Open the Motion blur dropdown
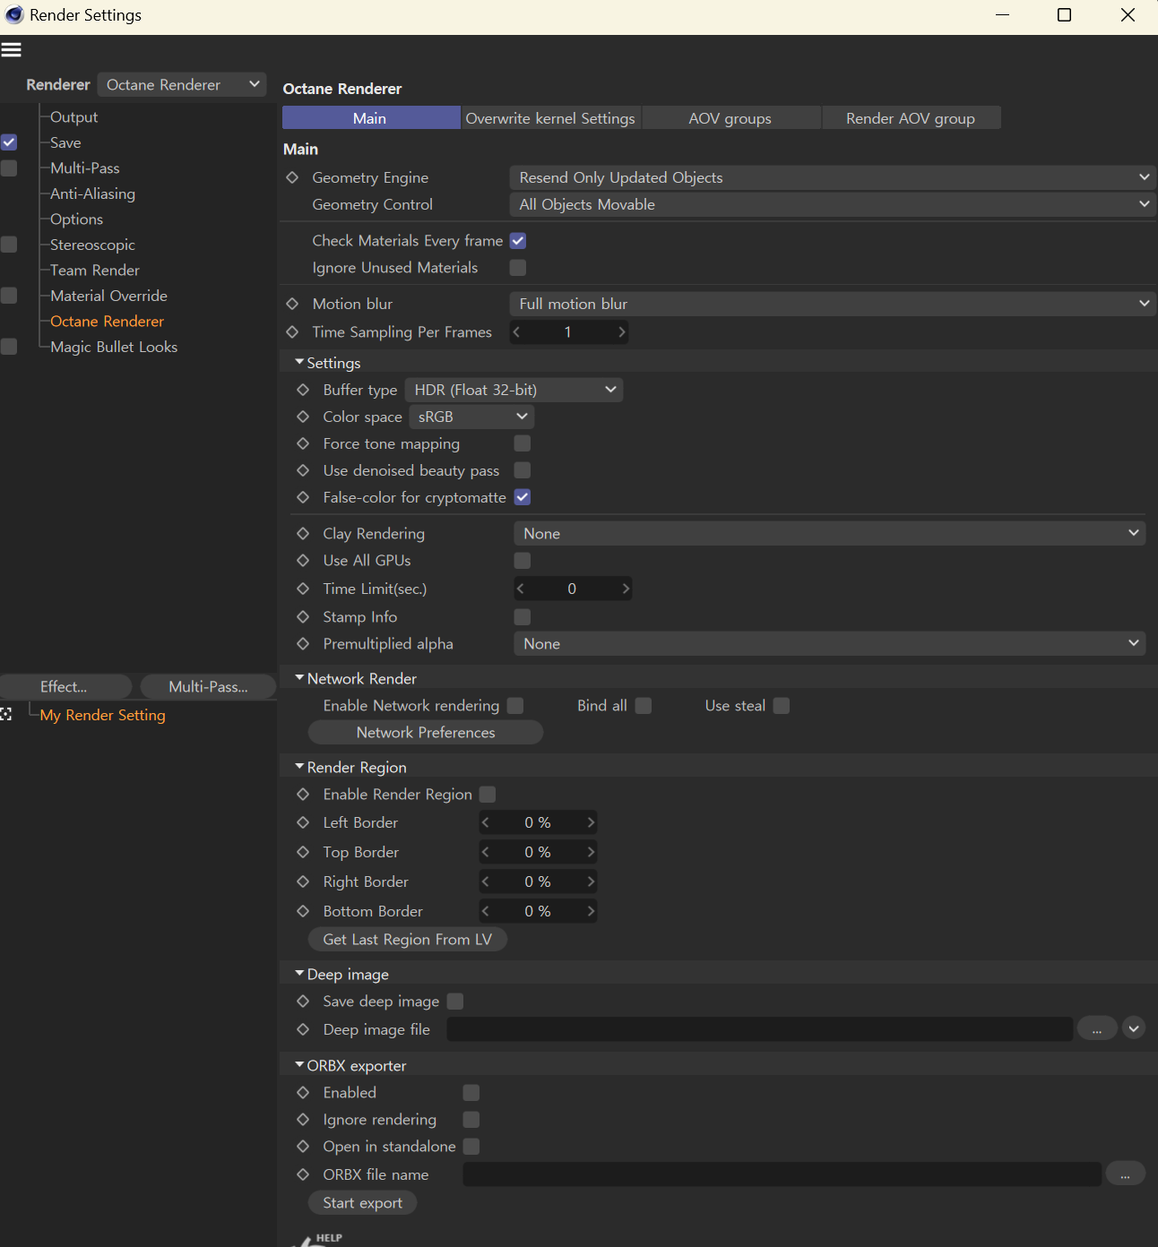 (833, 304)
